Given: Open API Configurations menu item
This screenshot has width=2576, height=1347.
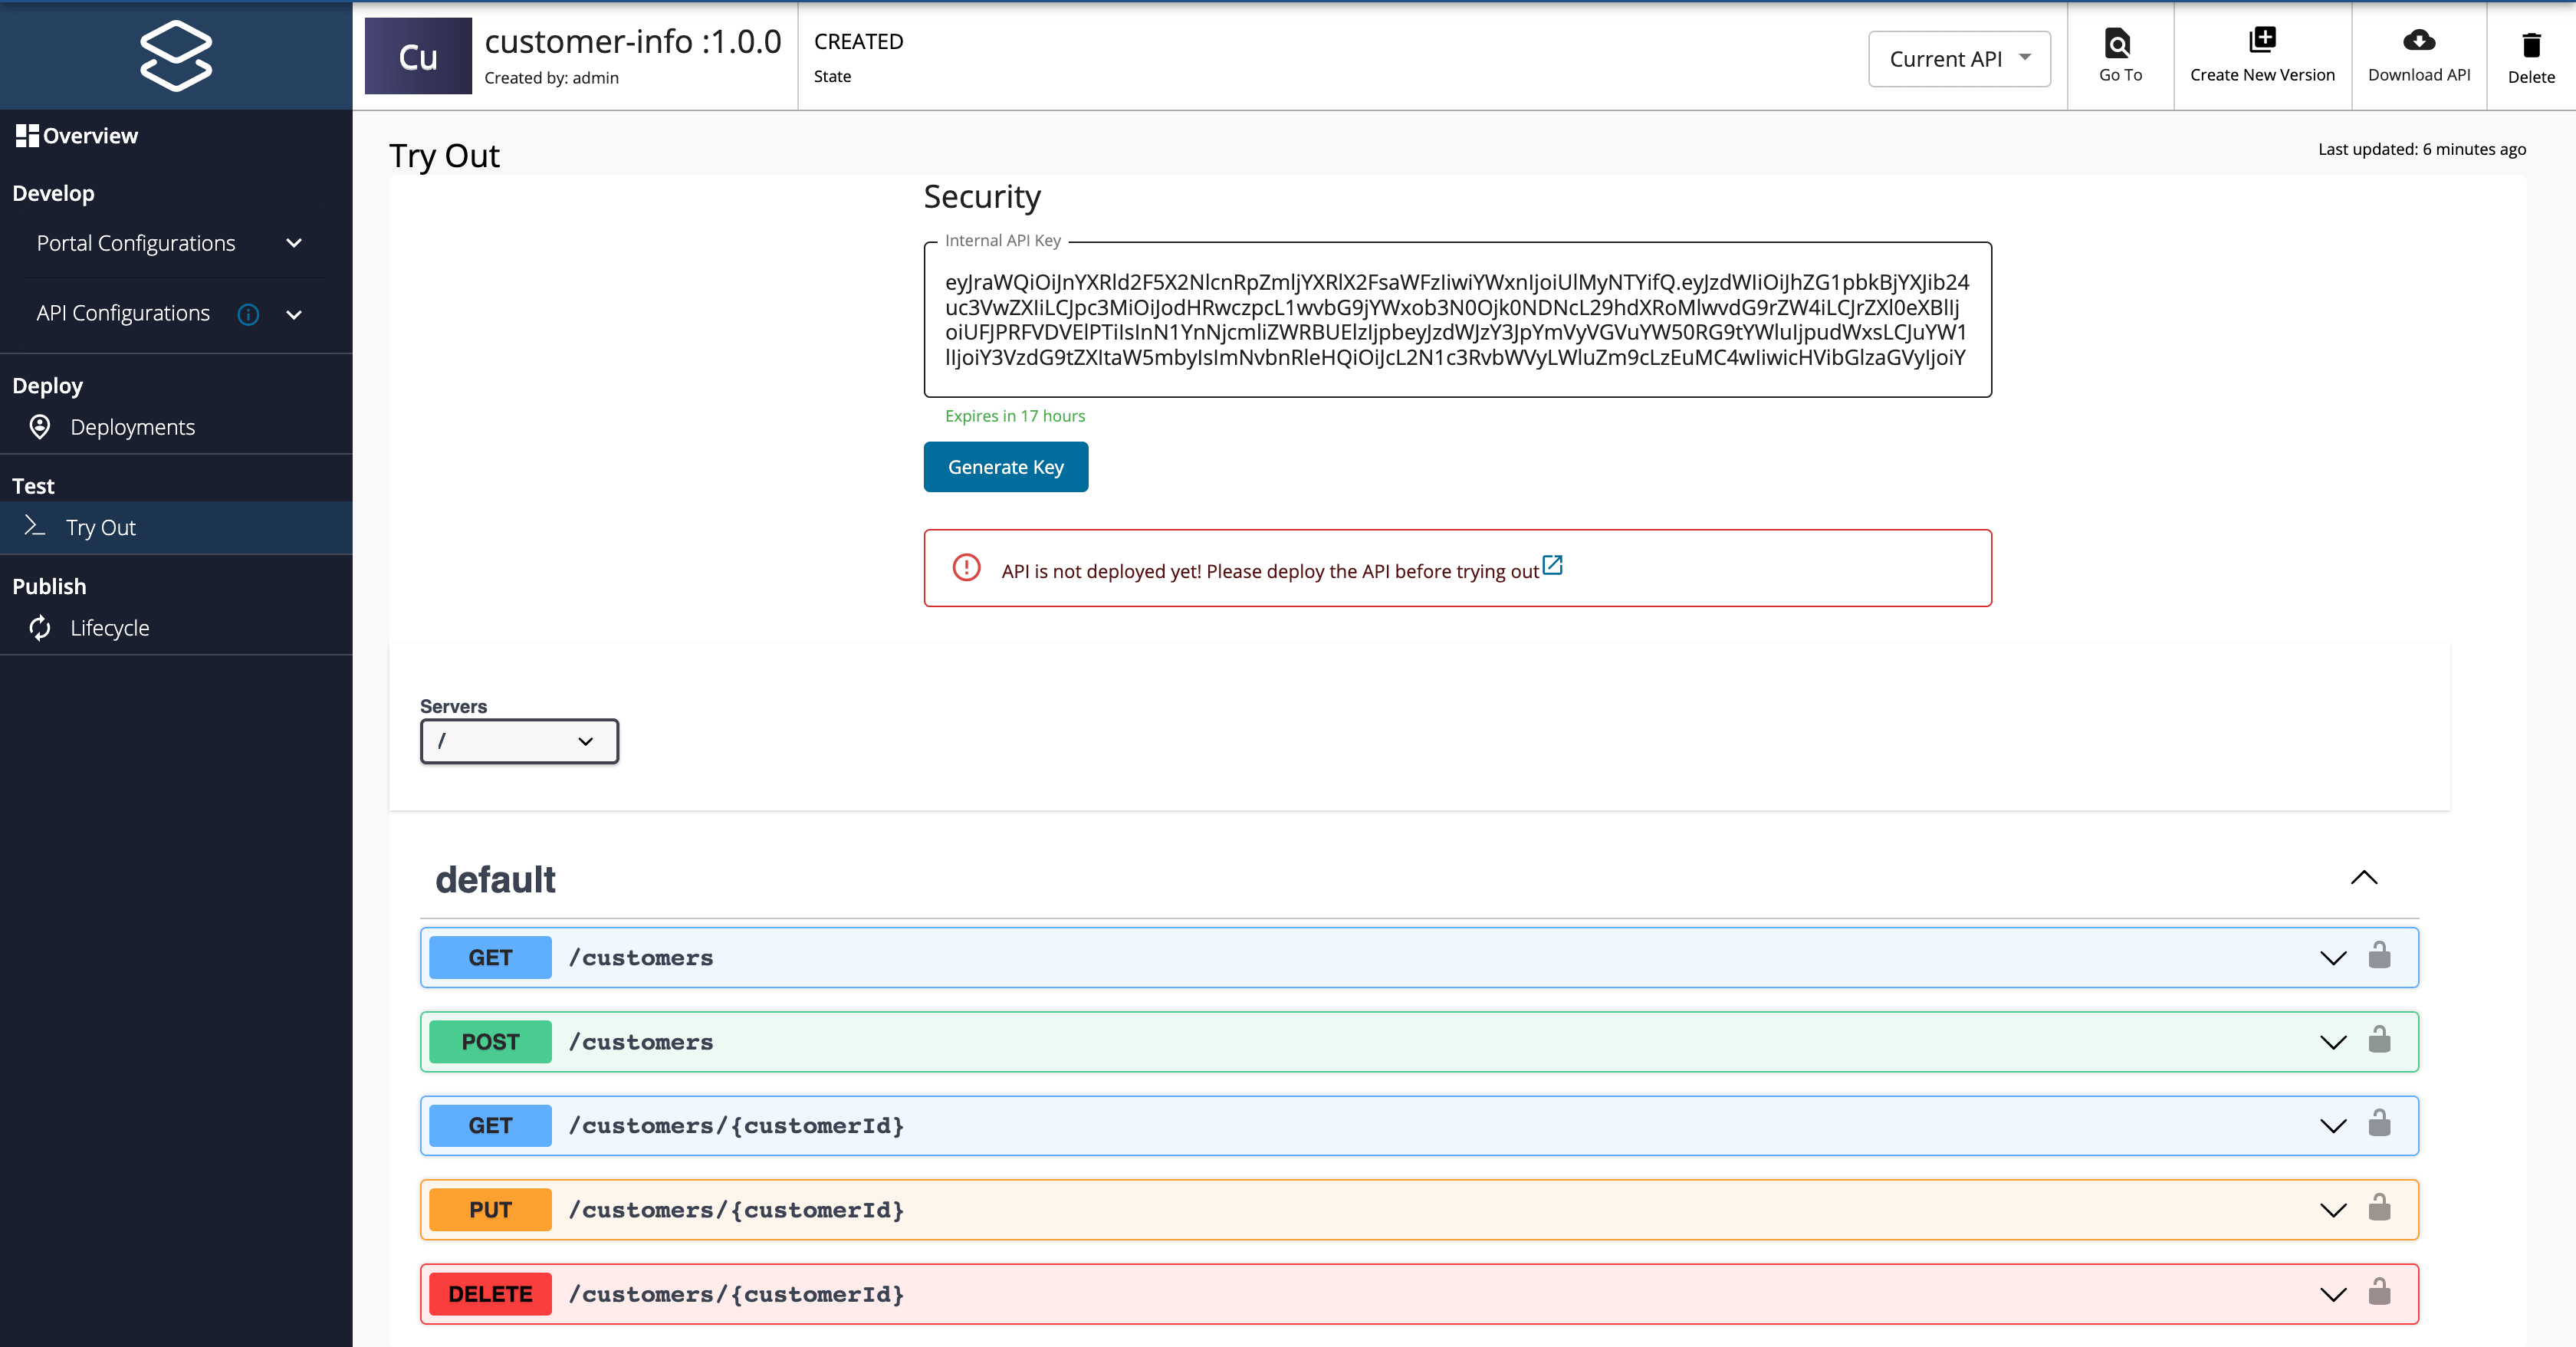Looking at the screenshot, I should 123,313.
